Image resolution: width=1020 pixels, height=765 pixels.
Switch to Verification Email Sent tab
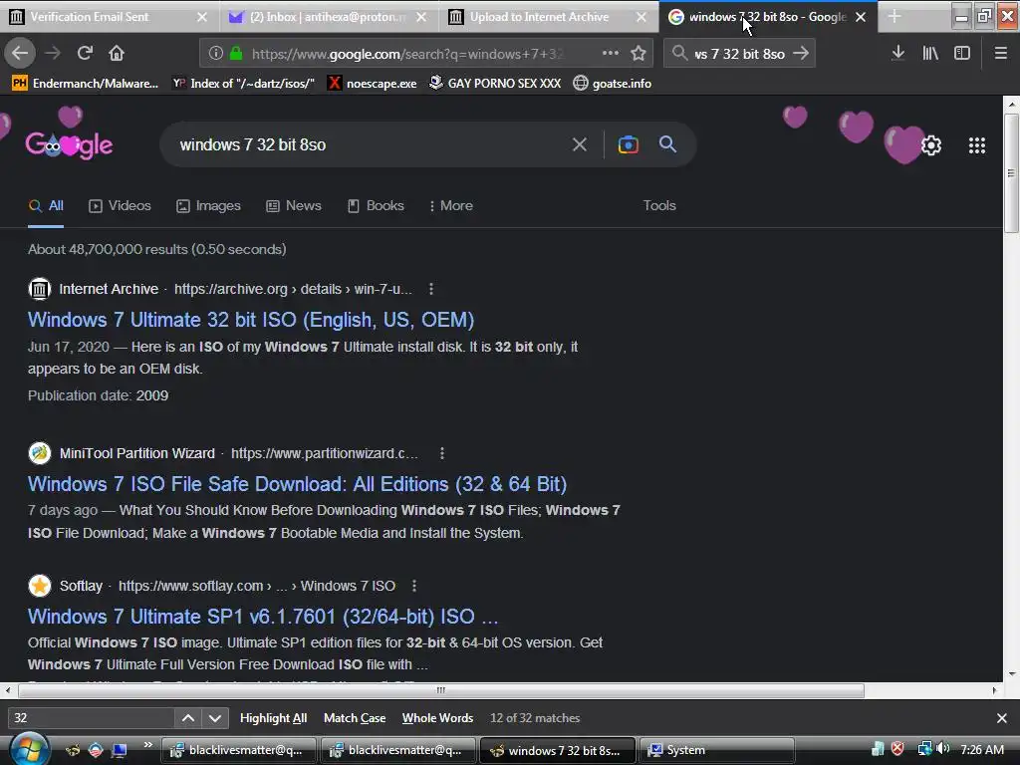(x=108, y=17)
